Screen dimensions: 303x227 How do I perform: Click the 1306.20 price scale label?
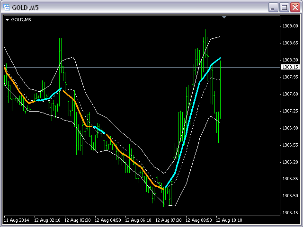pyautogui.click(x=290, y=162)
